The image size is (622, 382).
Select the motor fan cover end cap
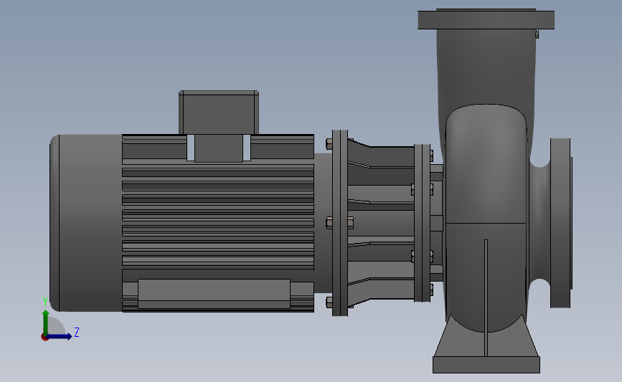[86, 223]
